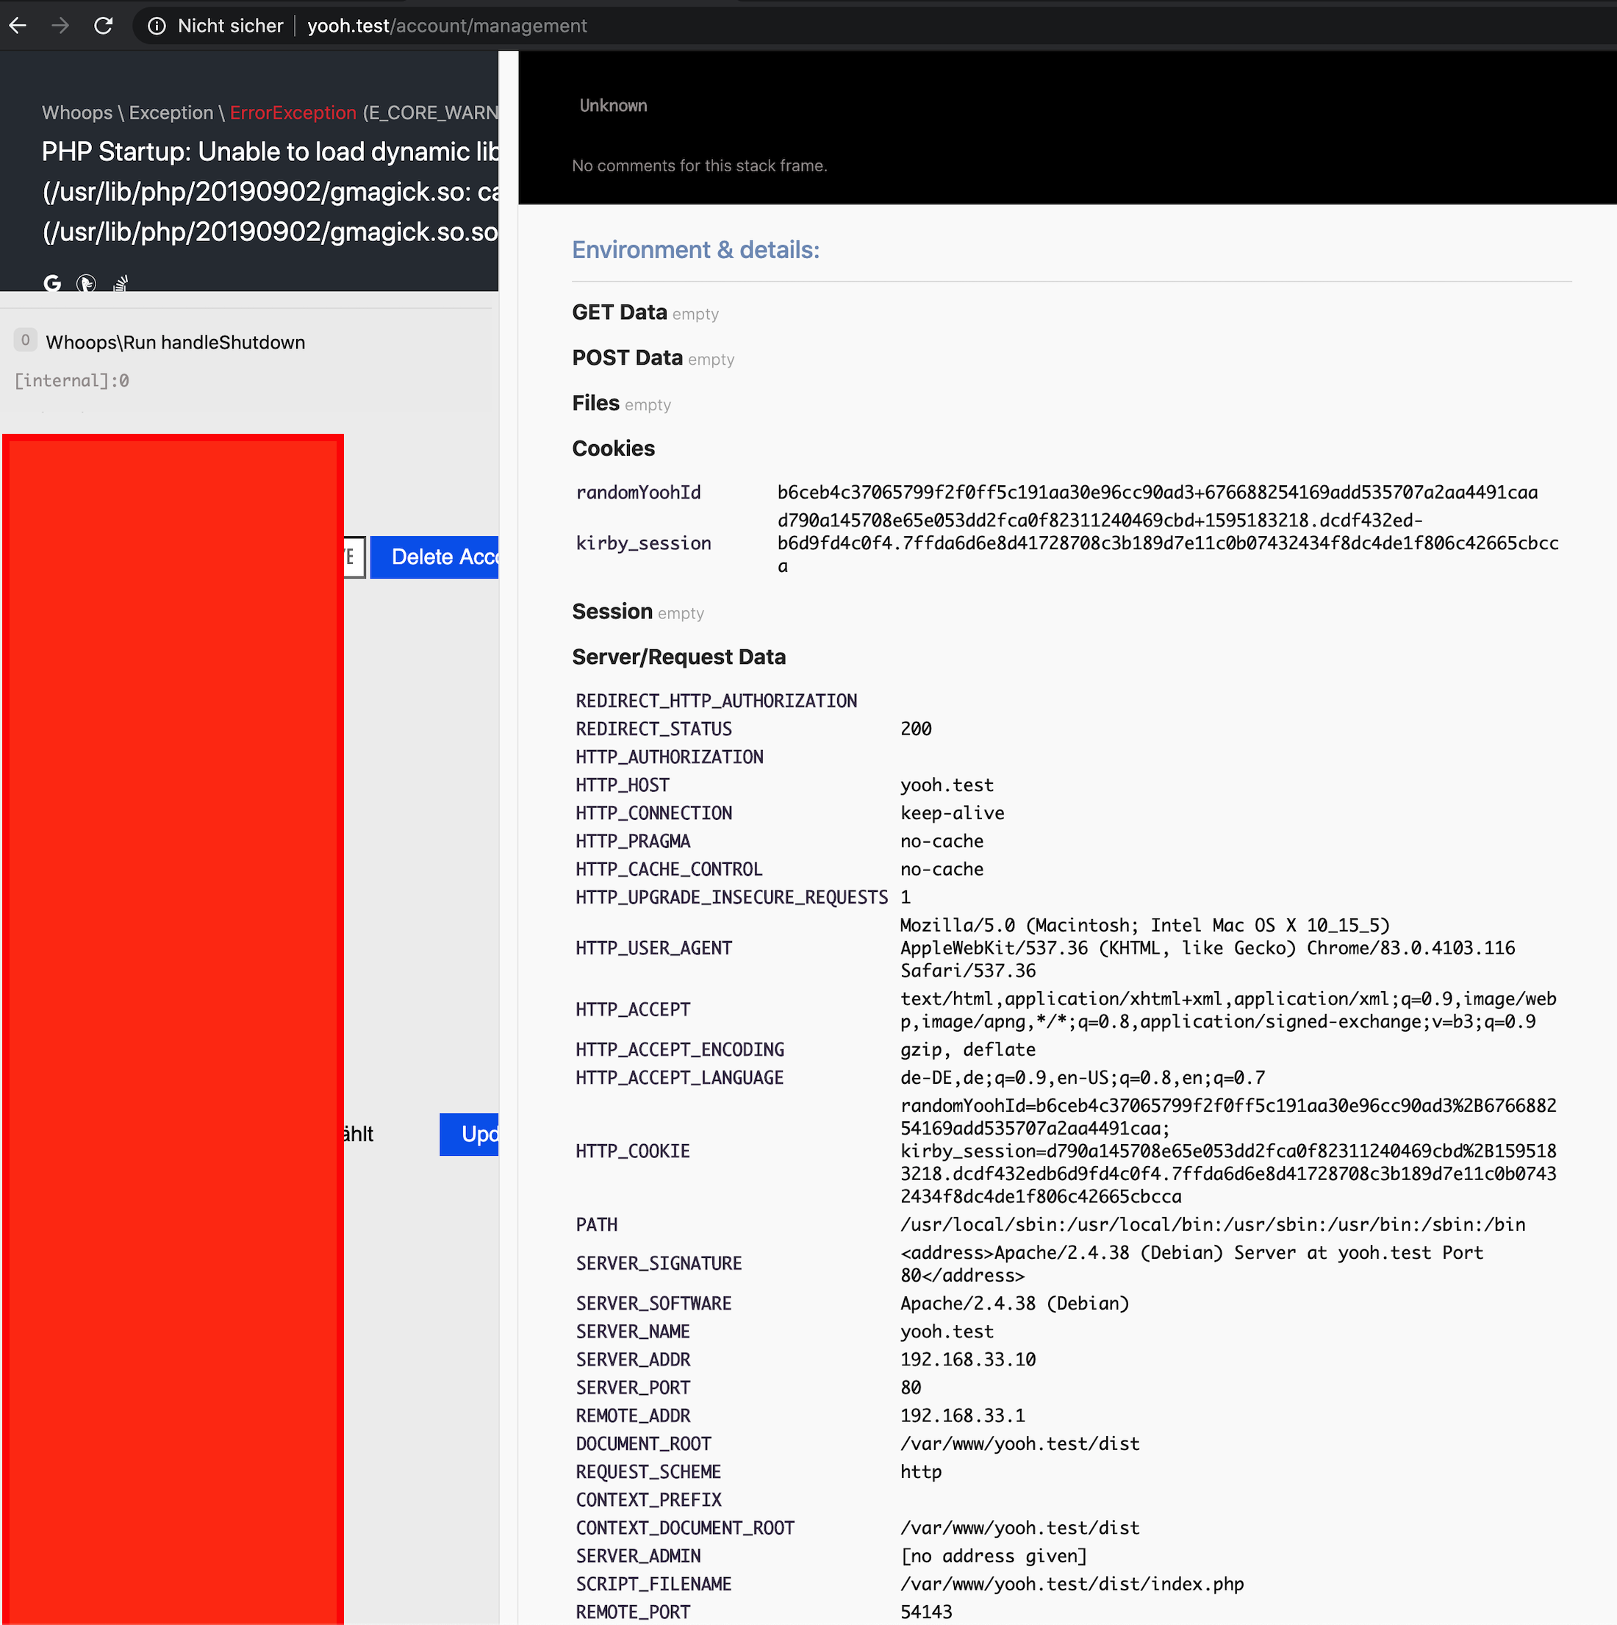Expand the GET Data section

[620, 311]
